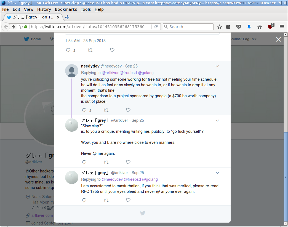Image resolution: width=288 pixels, height=227 pixels.
Task: Open the Sep 25 date on needydev's tweet
Action: click(131, 66)
